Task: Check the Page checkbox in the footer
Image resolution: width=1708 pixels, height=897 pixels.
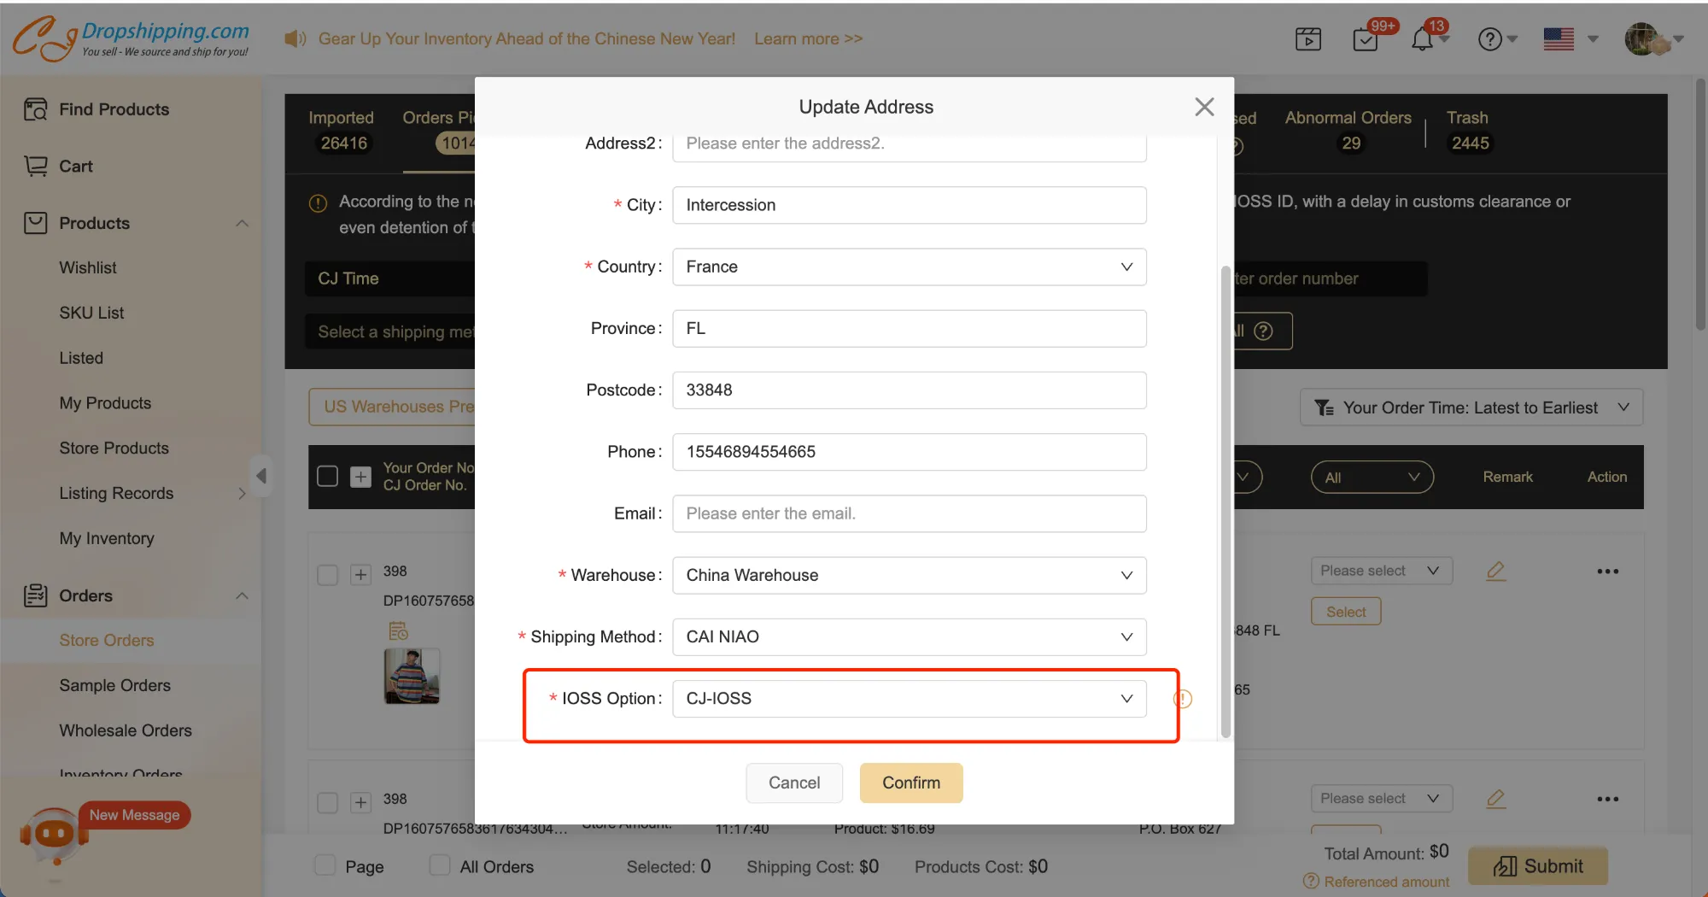Action: 325,865
